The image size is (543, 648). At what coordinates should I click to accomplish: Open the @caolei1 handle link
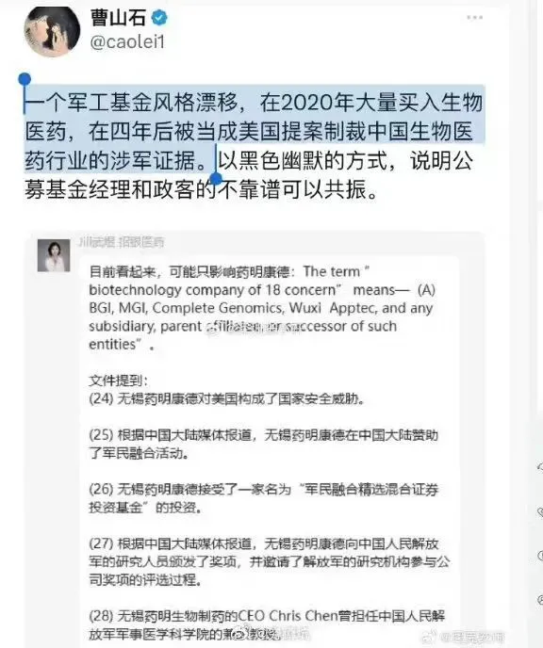[127, 41]
